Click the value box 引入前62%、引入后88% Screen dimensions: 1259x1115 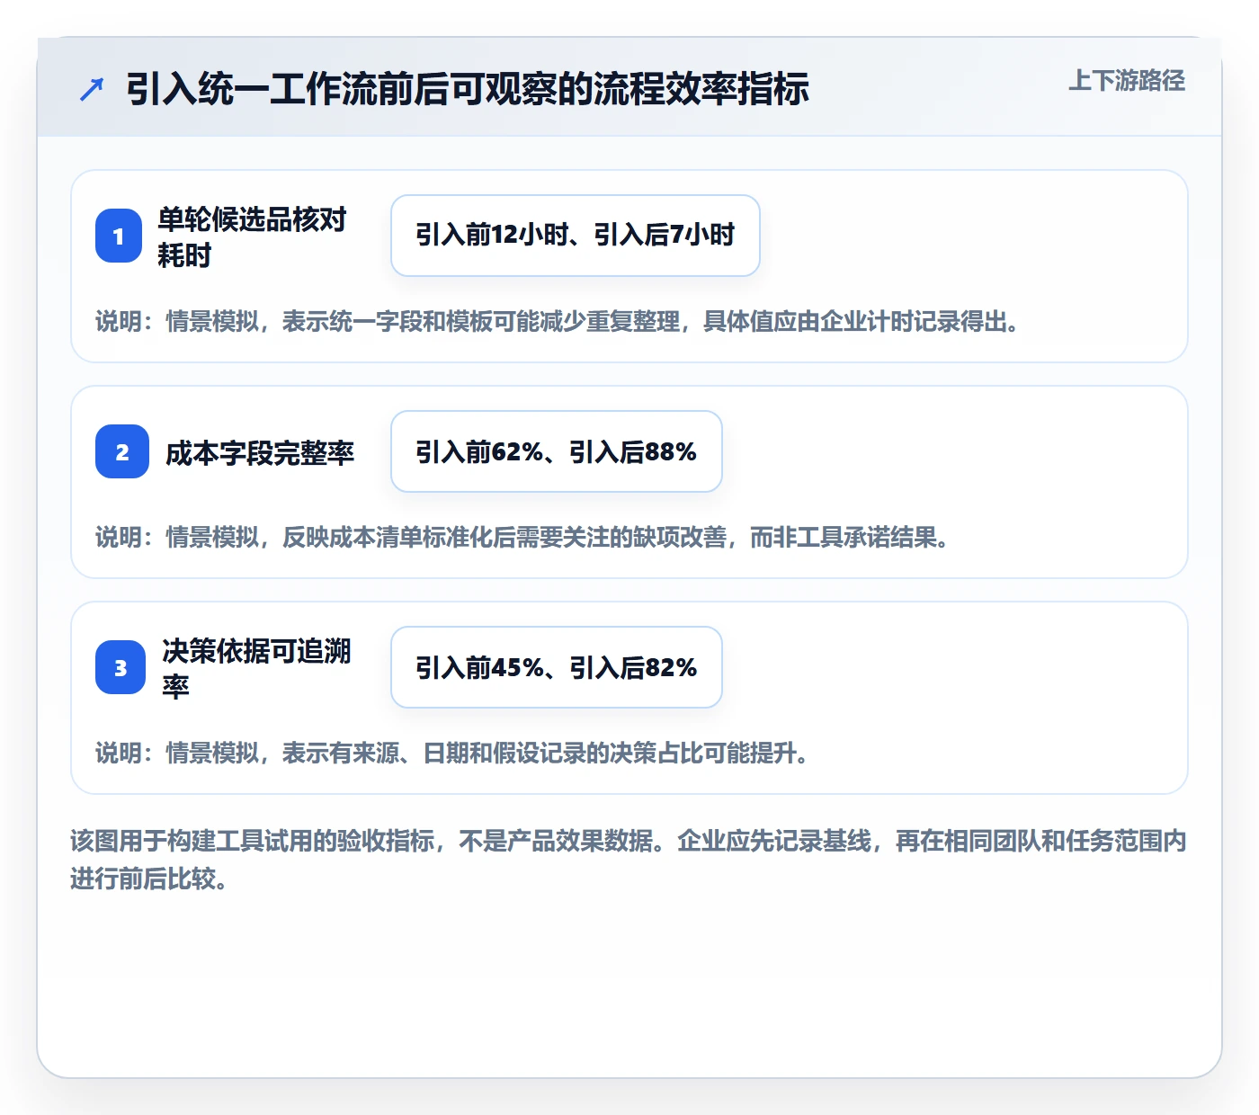click(557, 451)
